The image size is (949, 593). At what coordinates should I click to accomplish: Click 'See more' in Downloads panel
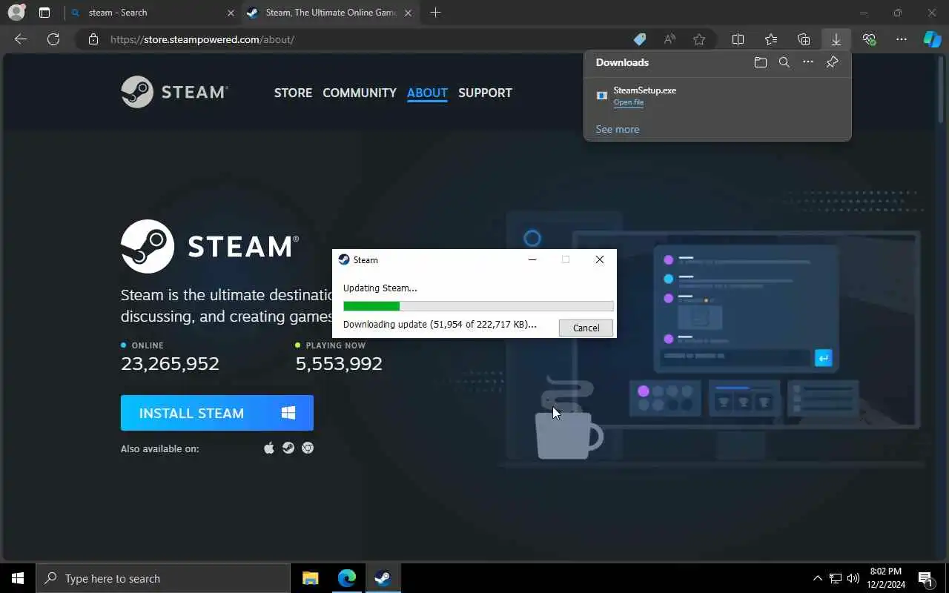point(617,129)
